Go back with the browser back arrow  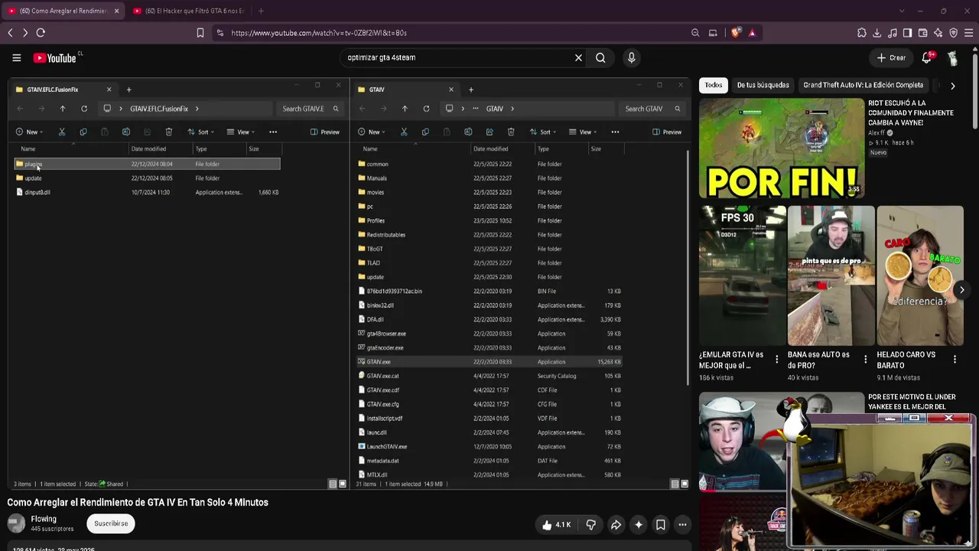pyautogui.click(x=10, y=33)
